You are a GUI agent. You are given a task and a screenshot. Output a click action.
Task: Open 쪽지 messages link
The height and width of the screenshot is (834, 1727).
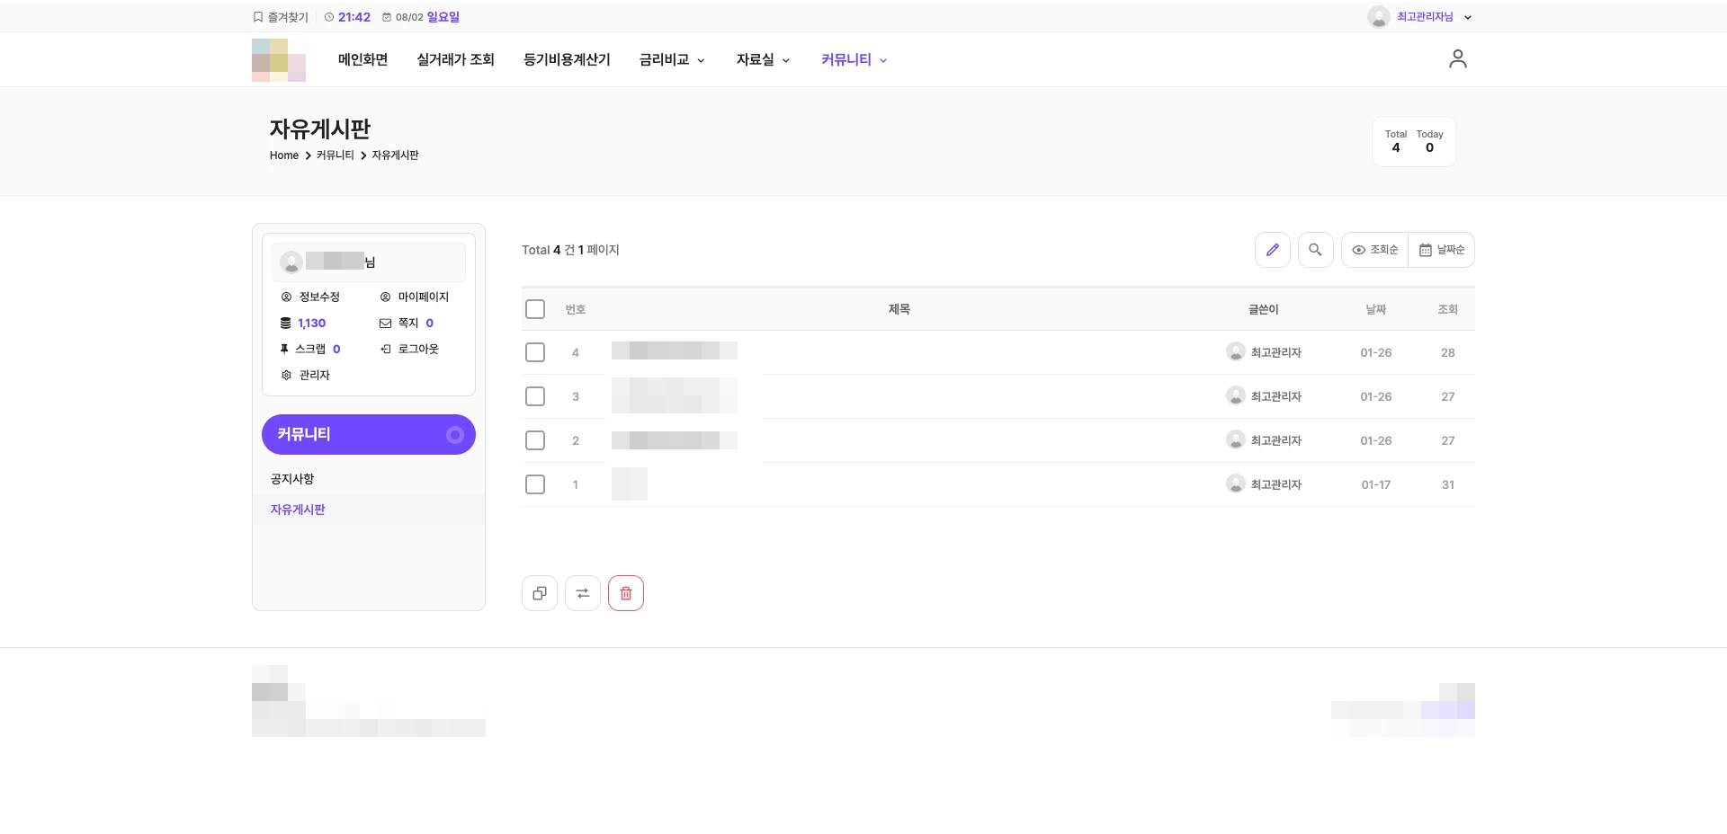pyautogui.click(x=407, y=323)
